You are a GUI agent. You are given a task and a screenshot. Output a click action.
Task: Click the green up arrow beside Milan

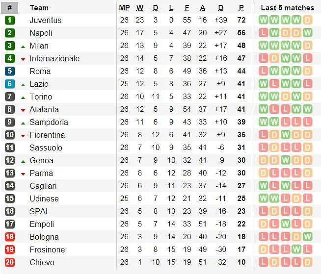coord(23,46)
